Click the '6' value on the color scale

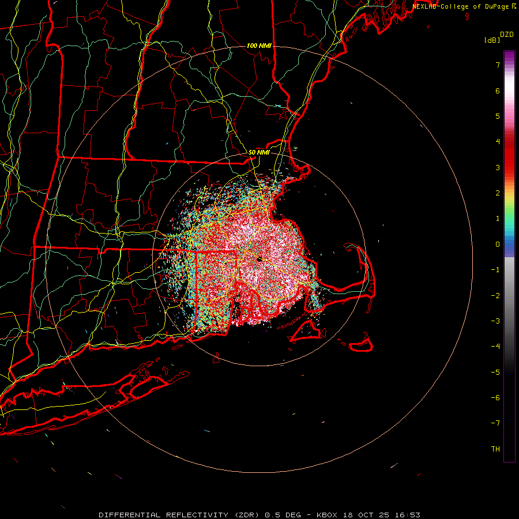coord(498,91)
